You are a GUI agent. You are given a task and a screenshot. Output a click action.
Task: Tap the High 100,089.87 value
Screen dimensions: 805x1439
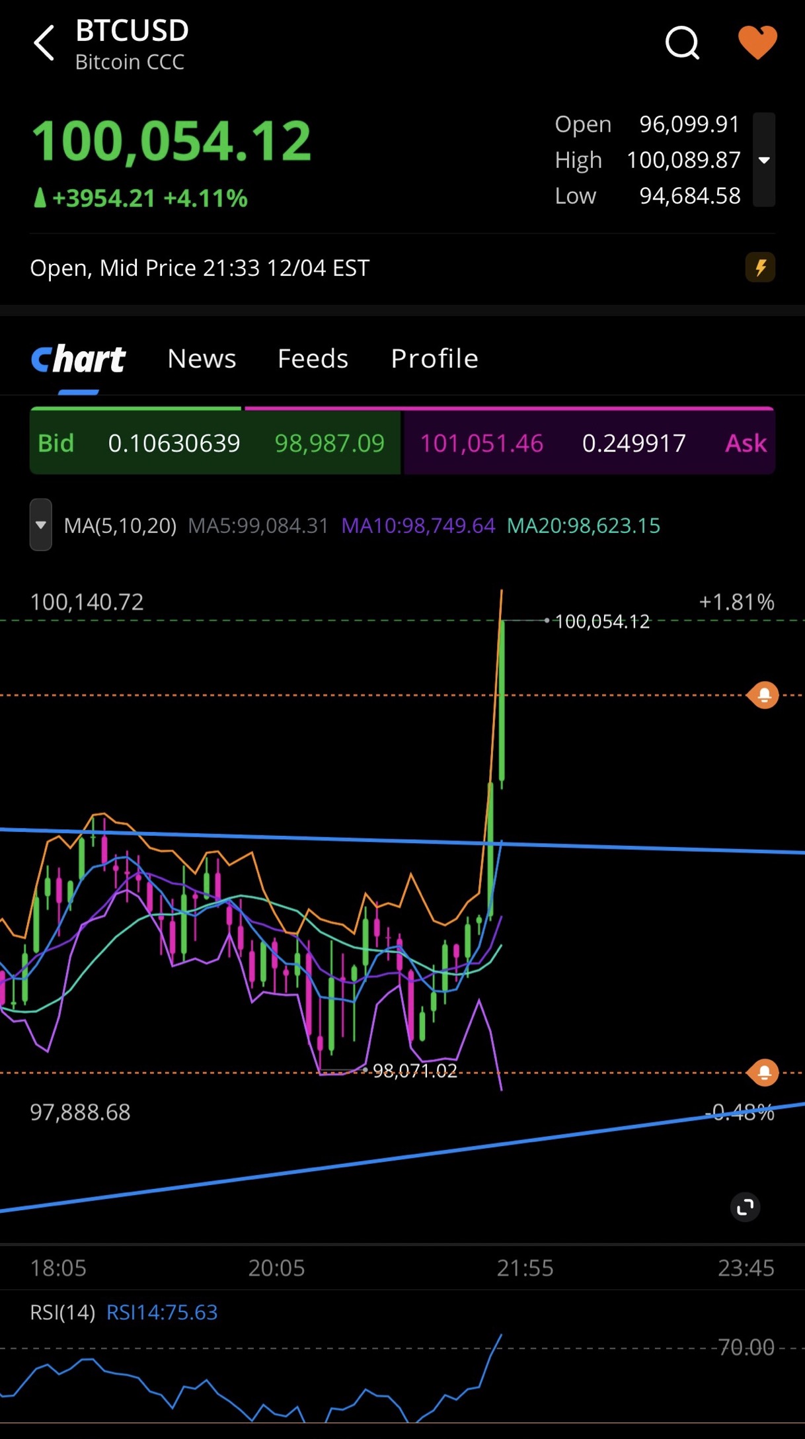pos(683,160)
